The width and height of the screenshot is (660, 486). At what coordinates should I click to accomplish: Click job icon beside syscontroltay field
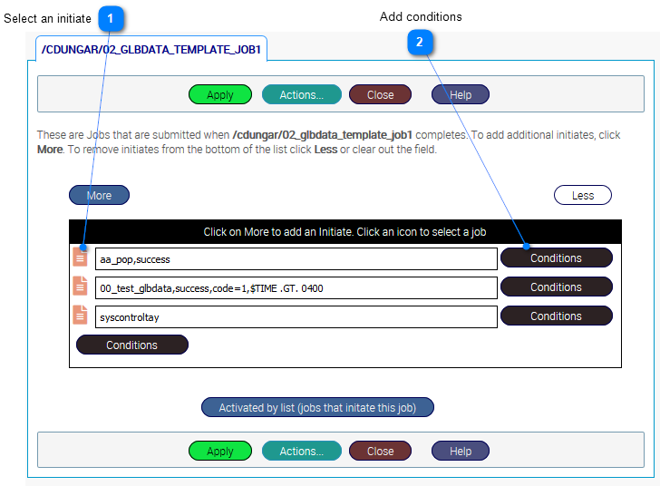(81, 316)
